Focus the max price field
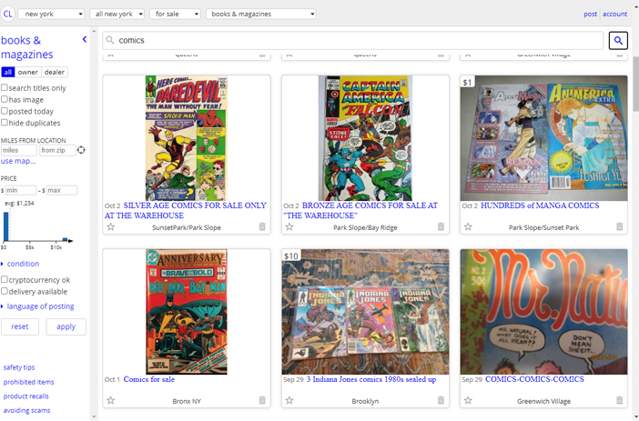The width and height of the screenshot is (639, 421). point(62,190)
